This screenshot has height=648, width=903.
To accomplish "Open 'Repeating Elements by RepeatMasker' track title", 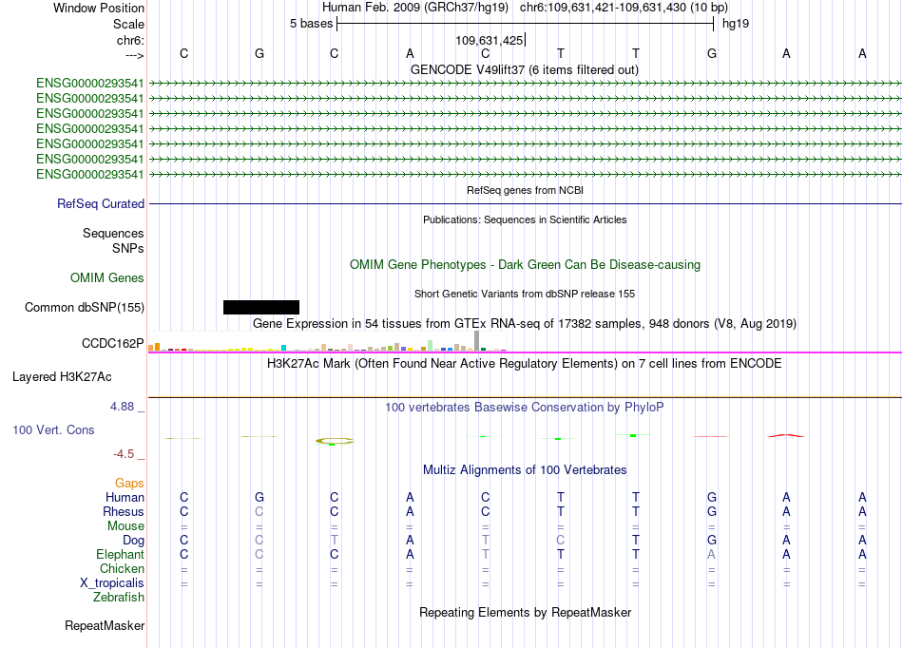I will tap(525, 612).
